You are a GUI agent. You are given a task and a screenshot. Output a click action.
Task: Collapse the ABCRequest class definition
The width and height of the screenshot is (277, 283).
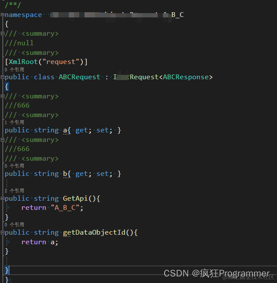click(x=2, y=77)
